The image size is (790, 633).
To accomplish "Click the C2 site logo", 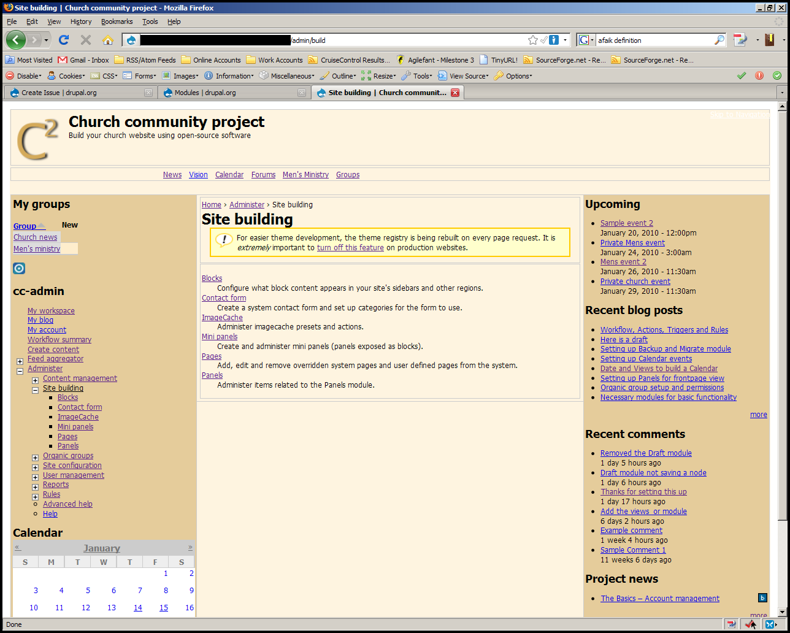I will pyautogui.click(x=38, y=139).
